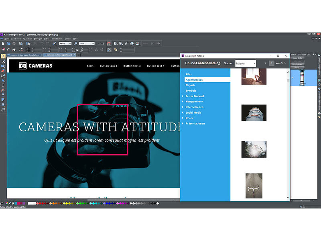Click the publish website icon
This screenshot has width=321, height=241.
click(x=137, y=43)
